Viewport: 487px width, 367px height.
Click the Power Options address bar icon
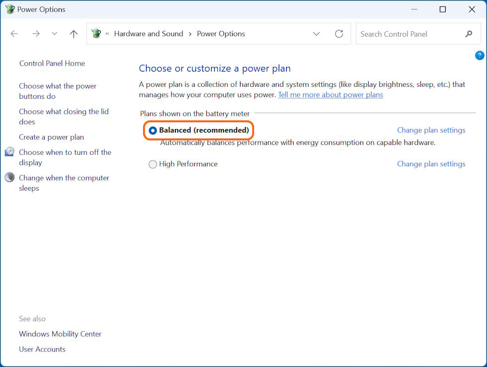coord(96,34)
